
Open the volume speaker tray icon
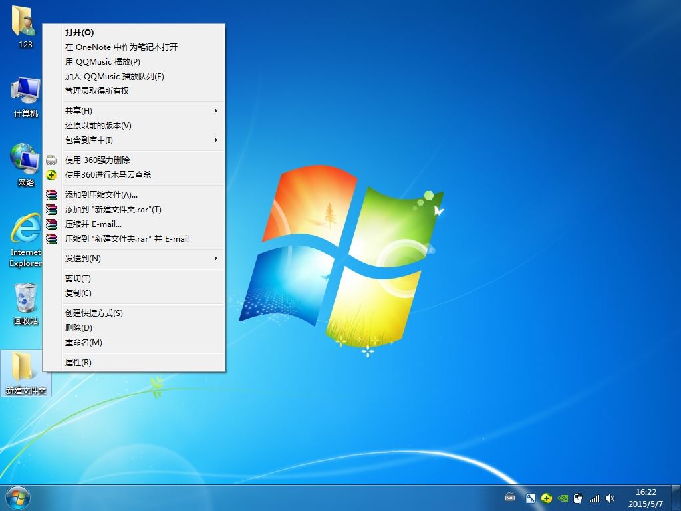tap(610, 498)
